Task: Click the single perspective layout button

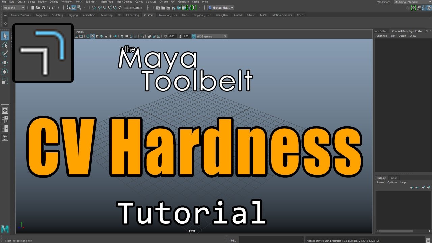Action: pyautogui.click(x=5, y=110)
